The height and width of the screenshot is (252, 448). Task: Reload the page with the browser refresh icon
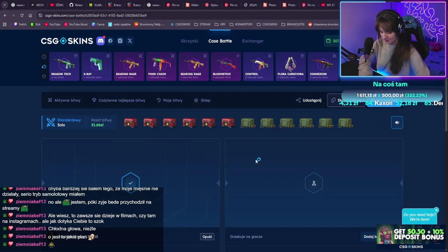point(22,15)
